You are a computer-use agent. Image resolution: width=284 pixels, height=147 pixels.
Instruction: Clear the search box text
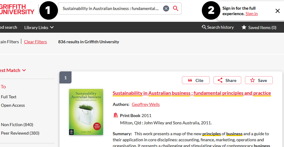coord(166,8)
